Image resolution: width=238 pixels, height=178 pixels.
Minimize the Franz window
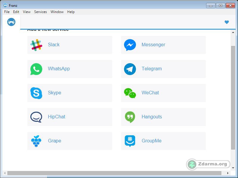click(211, 6)
